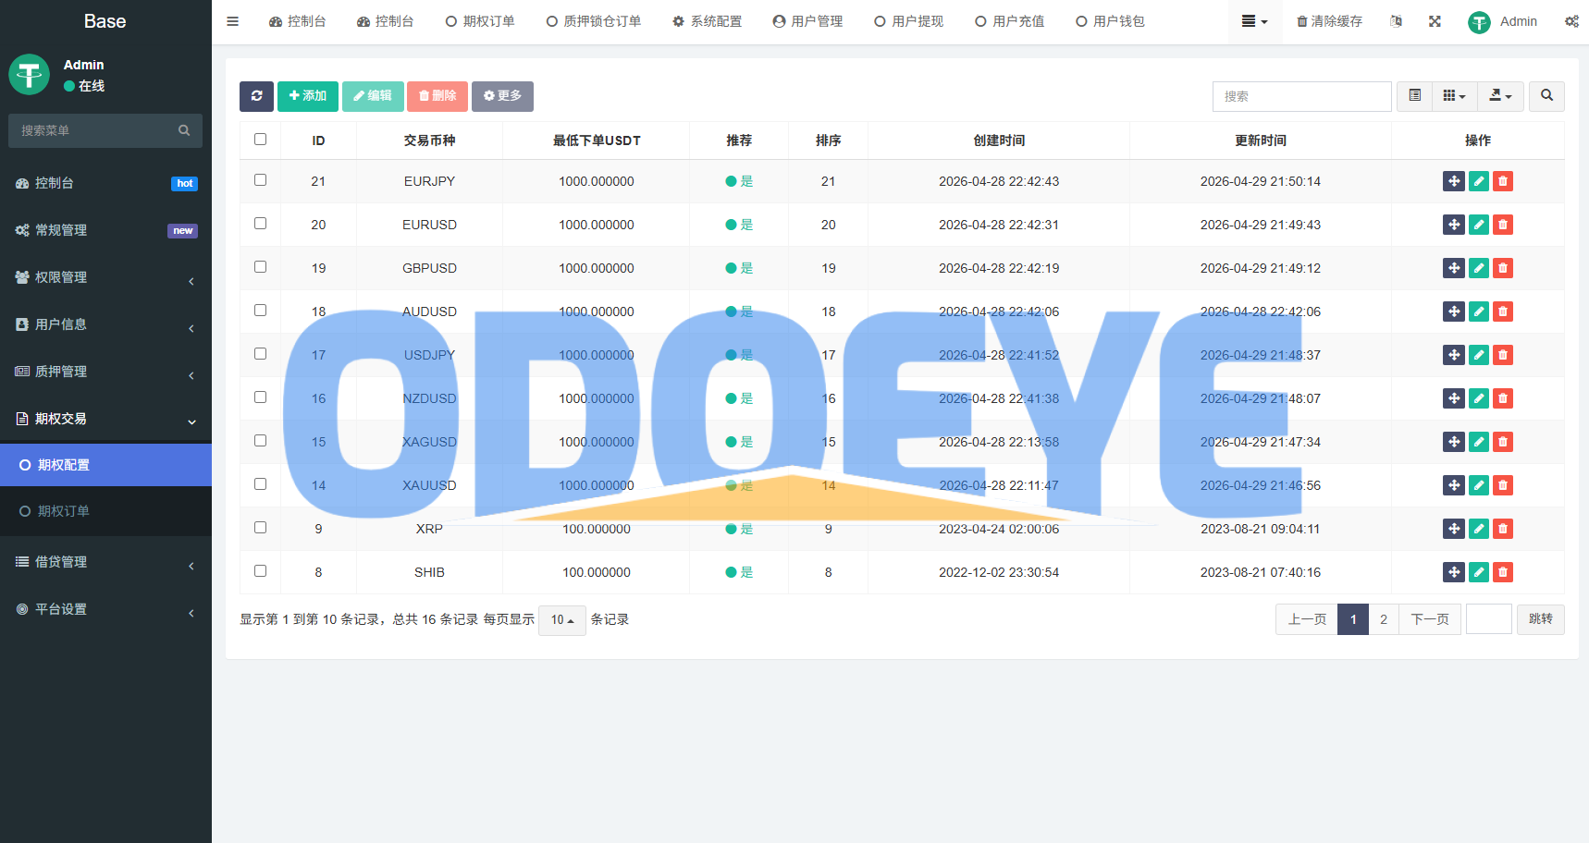
Task: Delete the GBPUSD row with trash icon
Action: click(x=1503, y=268)
